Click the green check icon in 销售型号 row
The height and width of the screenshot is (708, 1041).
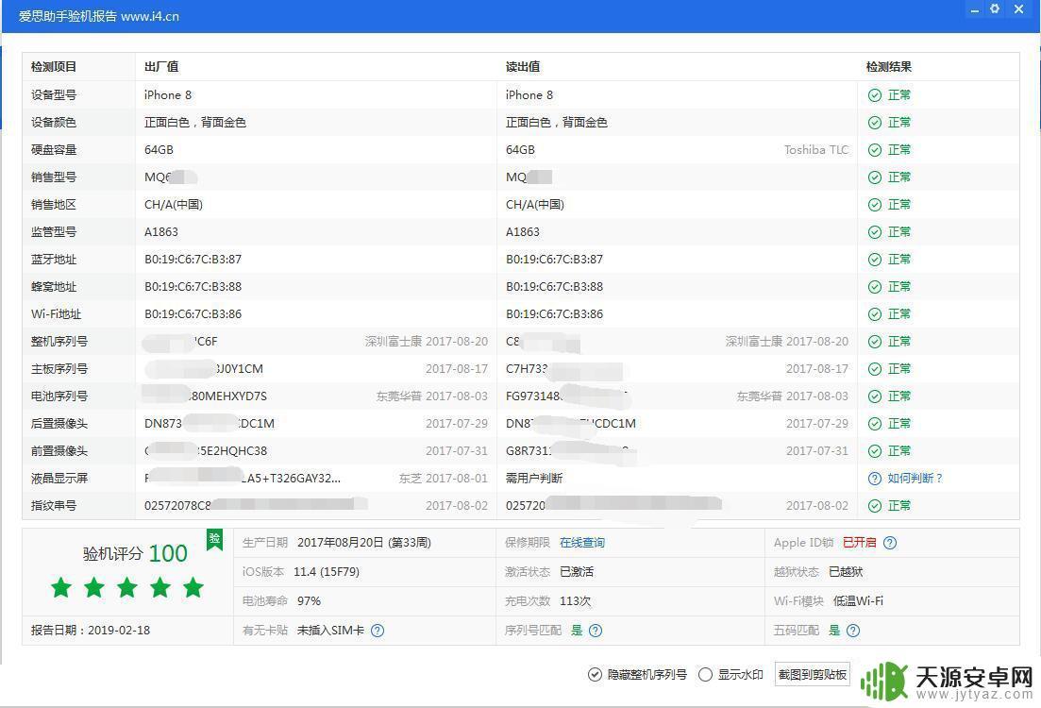pyautogui.click(x=874, y=177)
